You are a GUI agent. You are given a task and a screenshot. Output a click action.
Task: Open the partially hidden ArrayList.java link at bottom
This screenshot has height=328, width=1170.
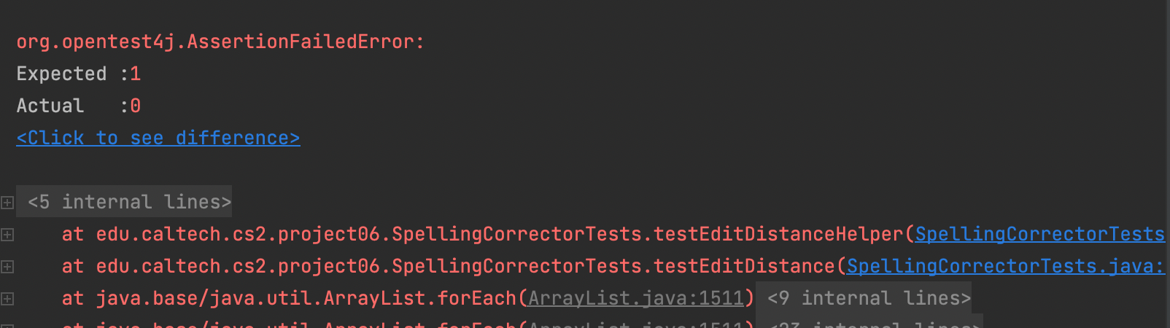635,324
